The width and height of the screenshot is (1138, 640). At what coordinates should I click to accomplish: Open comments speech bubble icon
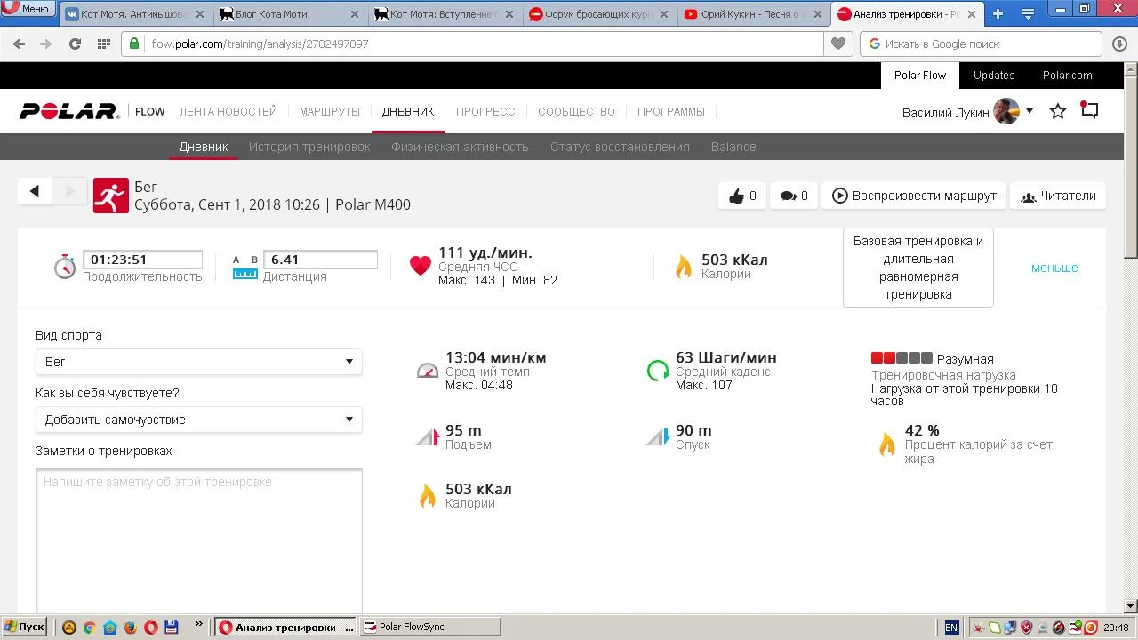click(x=789, y=196)
